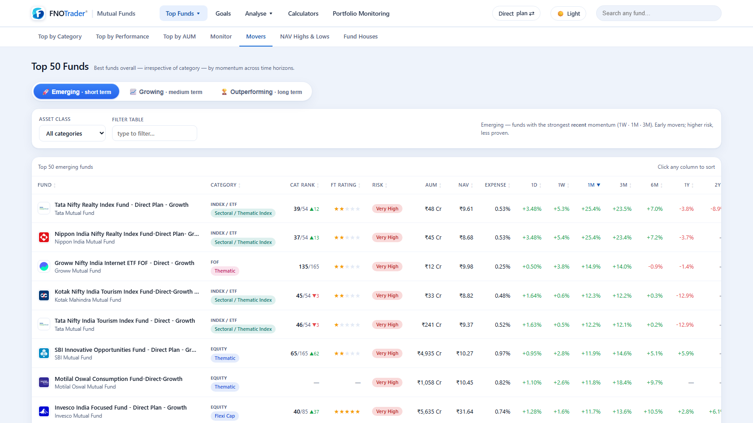Sort table by FUND column
Image resolution: width=753 pixels, height=423 pixels.
(47, 185)
